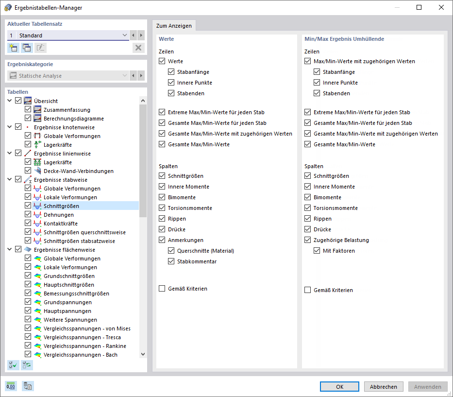Click the delete table set X icon

138,48
